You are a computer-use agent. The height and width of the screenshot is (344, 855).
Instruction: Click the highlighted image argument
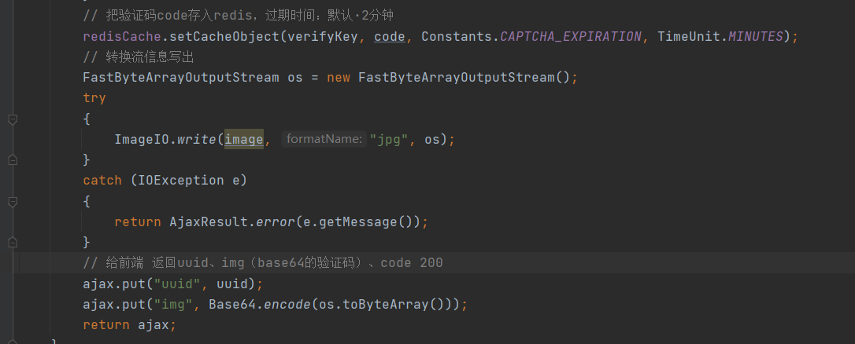point(244,139)
